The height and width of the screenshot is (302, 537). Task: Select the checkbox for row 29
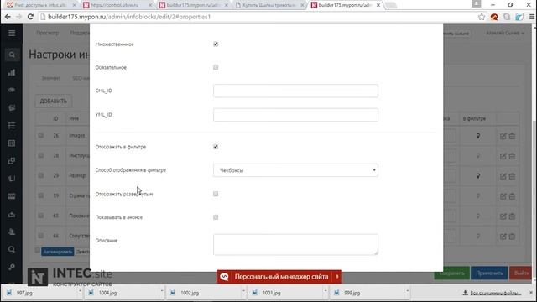(x=41, y=175)
